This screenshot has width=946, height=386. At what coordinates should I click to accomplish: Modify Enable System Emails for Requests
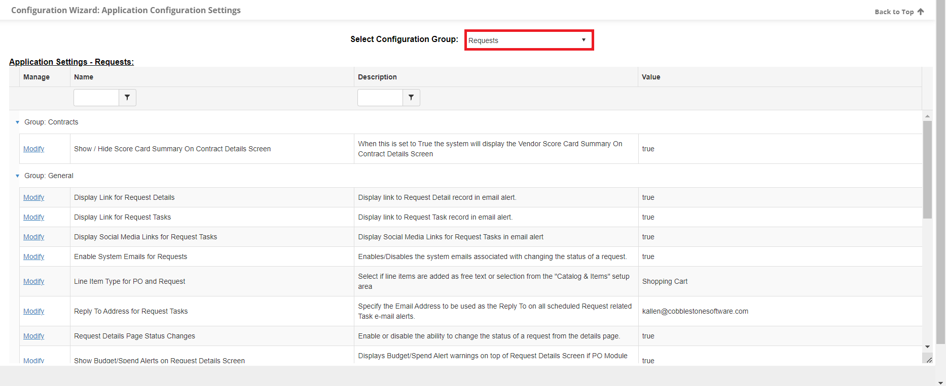pos(33,256)
